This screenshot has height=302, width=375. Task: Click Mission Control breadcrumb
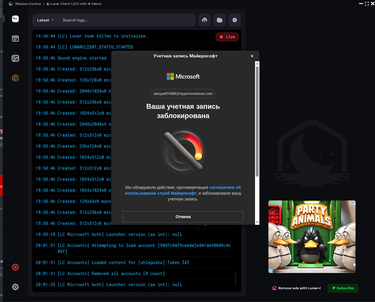28,4
